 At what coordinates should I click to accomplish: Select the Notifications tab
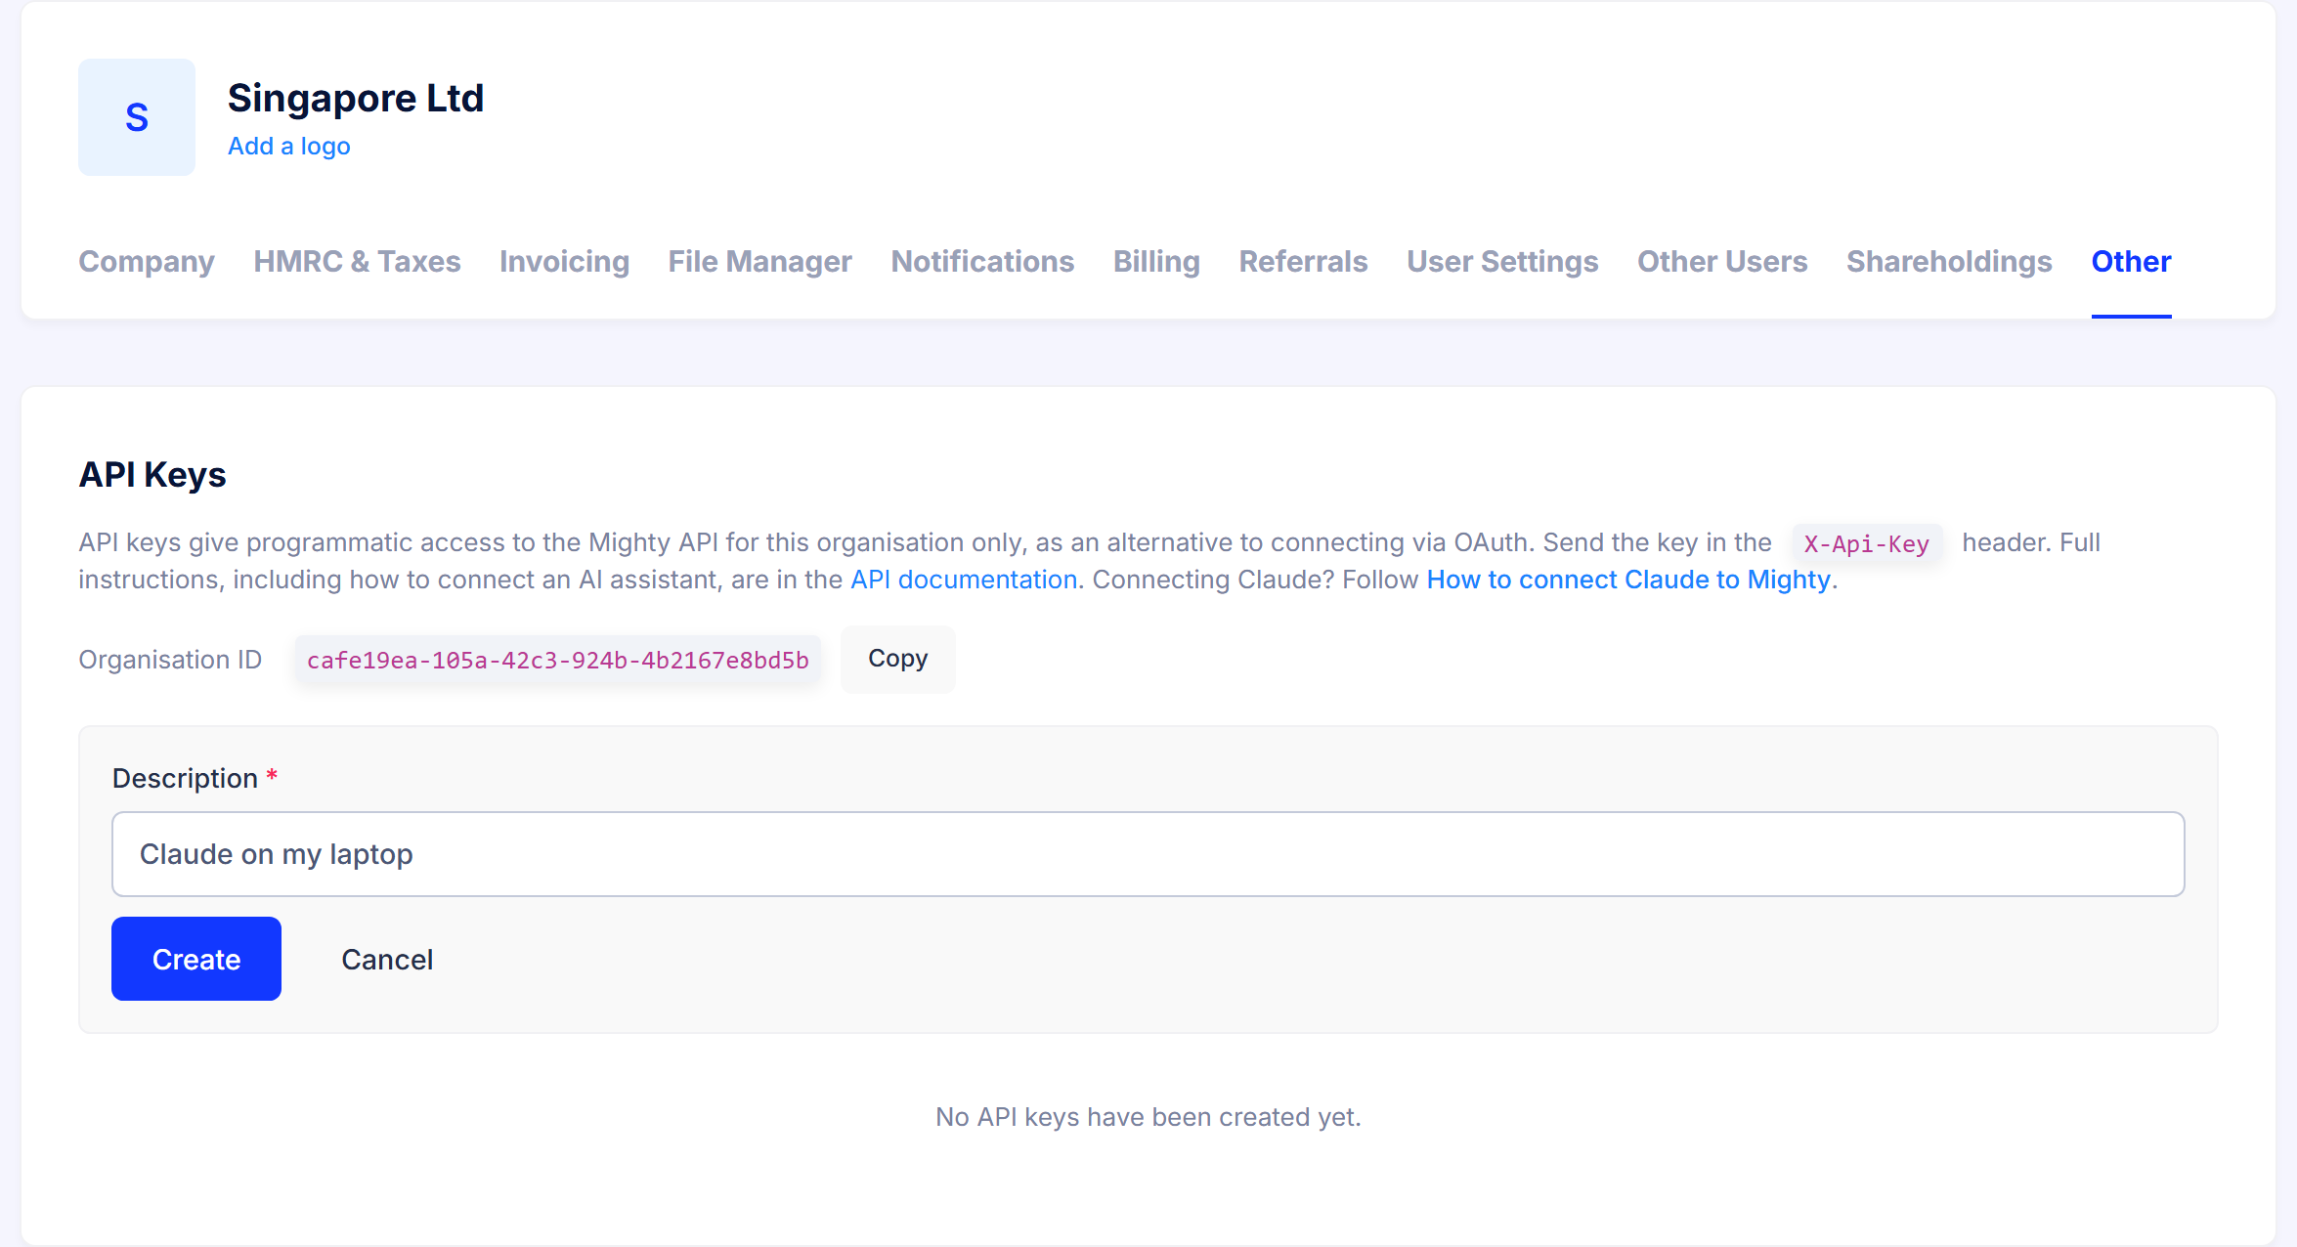click(982, 261)
